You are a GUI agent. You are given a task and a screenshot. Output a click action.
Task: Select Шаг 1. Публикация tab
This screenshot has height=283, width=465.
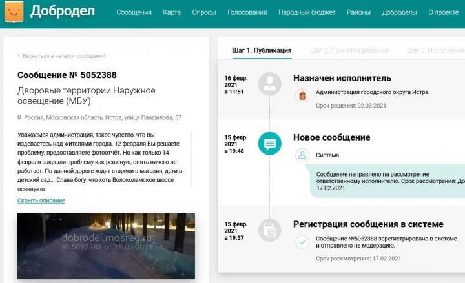coord(262,50)
